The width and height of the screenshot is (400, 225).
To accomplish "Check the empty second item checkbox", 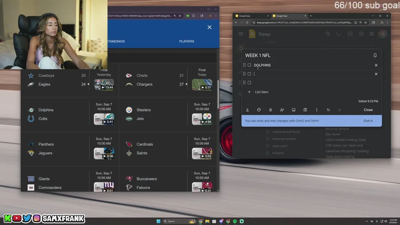I will (249, 74).
